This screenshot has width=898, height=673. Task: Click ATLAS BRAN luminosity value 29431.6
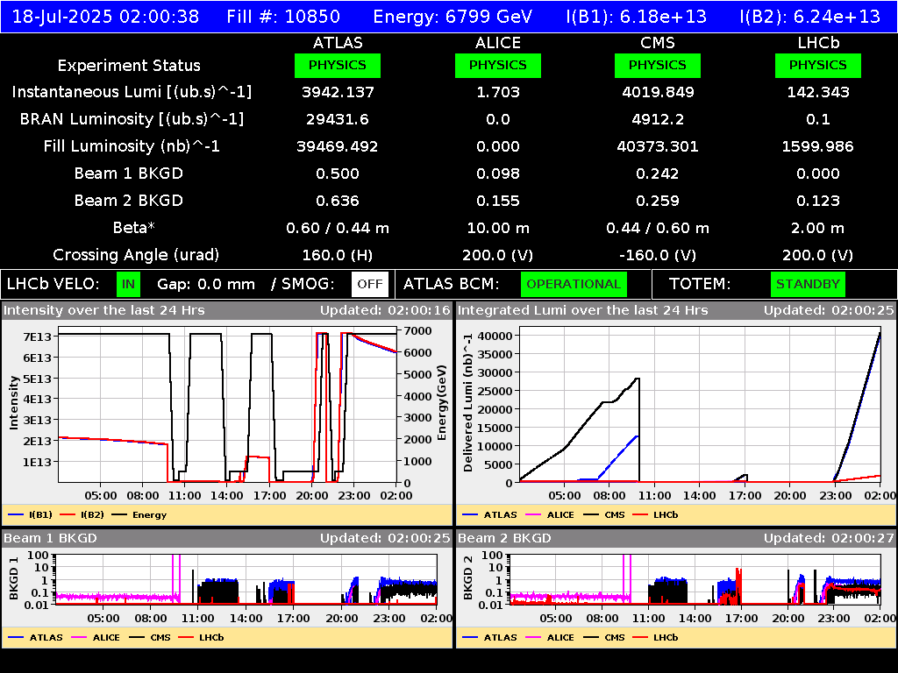coord(338,119)
